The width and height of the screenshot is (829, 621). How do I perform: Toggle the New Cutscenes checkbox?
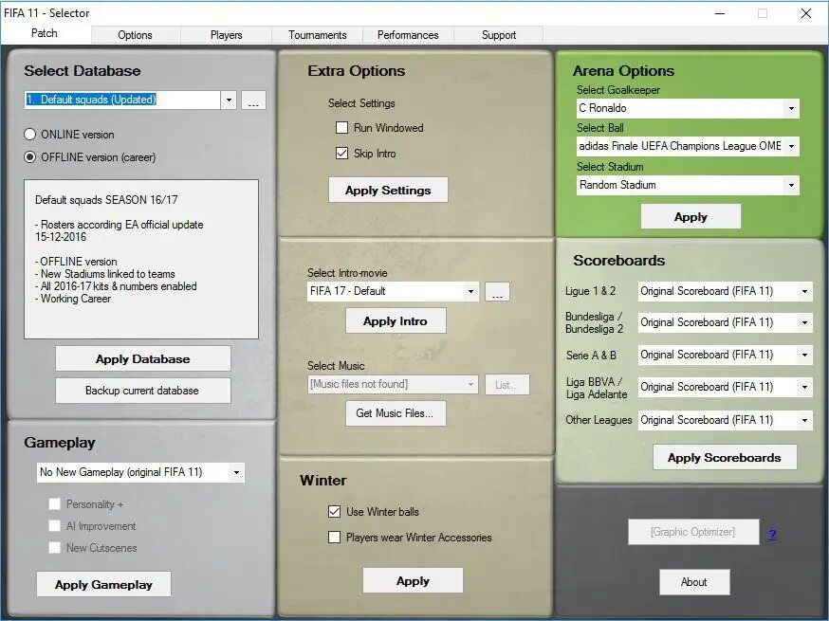(54, 548)
